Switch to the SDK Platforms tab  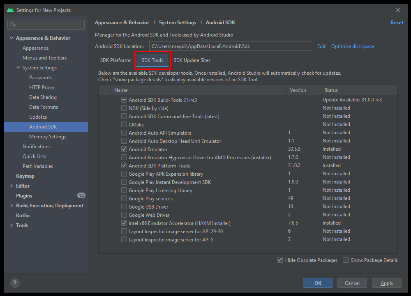pyautogui.click(x=115, y=60)
